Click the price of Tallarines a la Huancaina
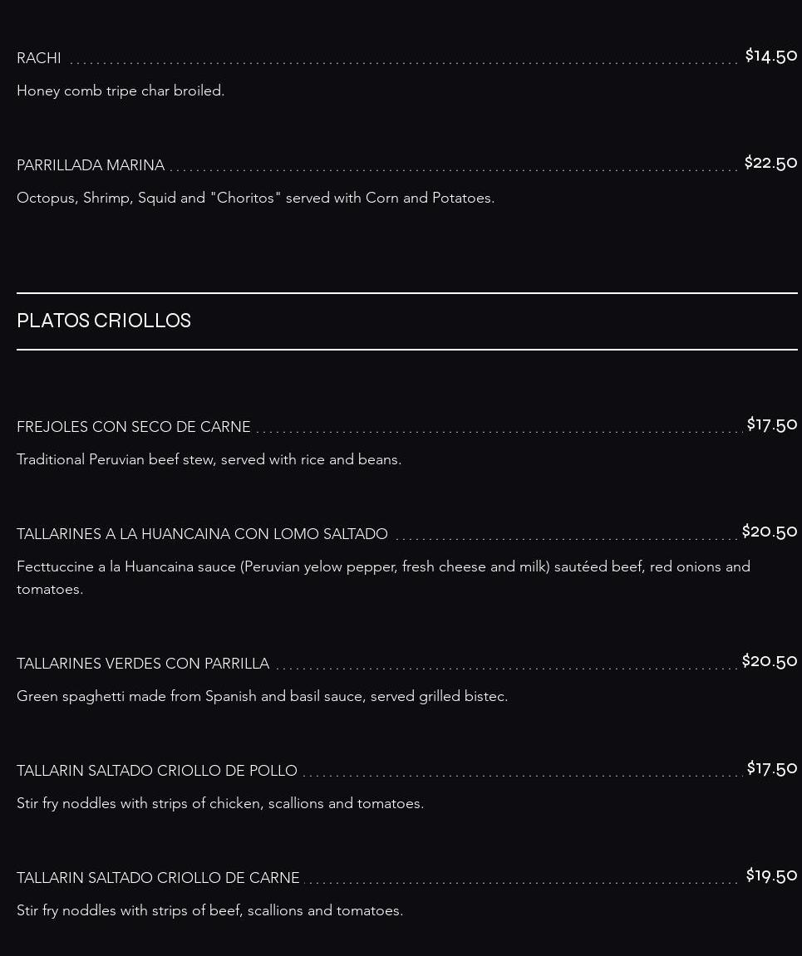 769,532
